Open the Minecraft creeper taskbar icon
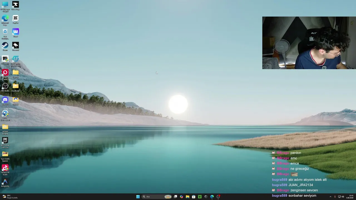Screen dimensions: 356x200 point(200,197)
